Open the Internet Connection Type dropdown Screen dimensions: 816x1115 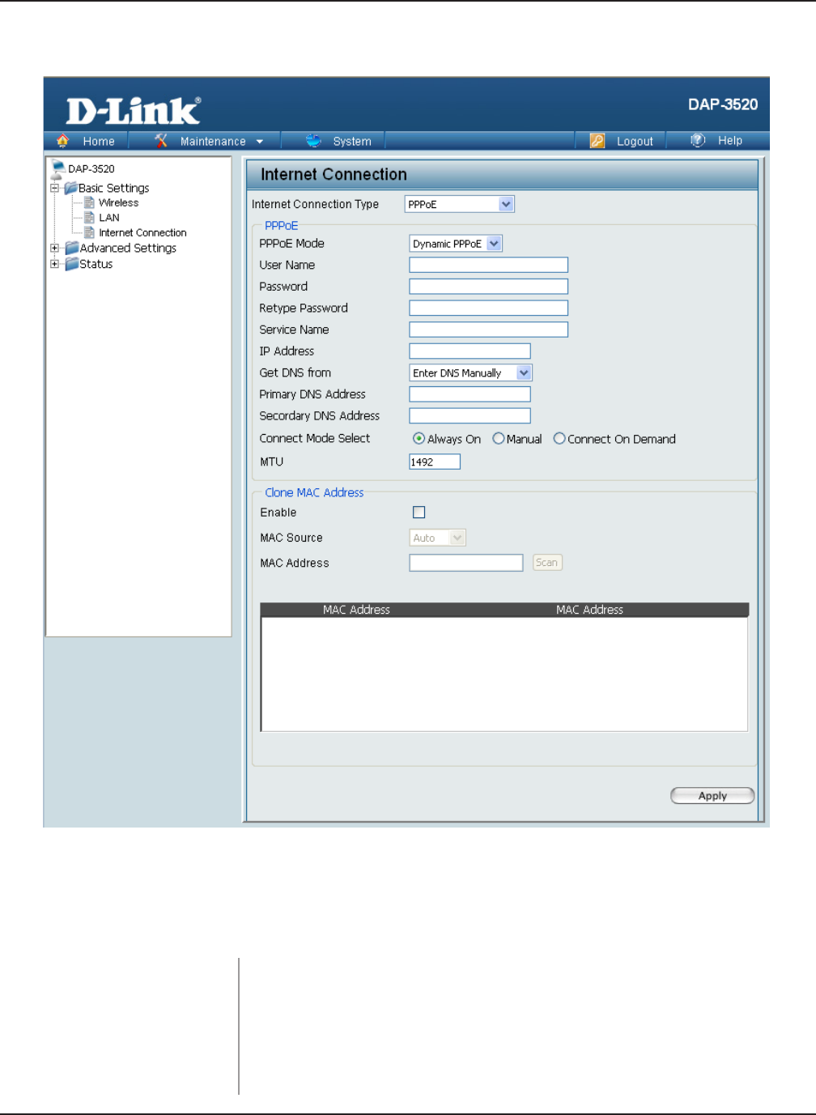point(459,204)
